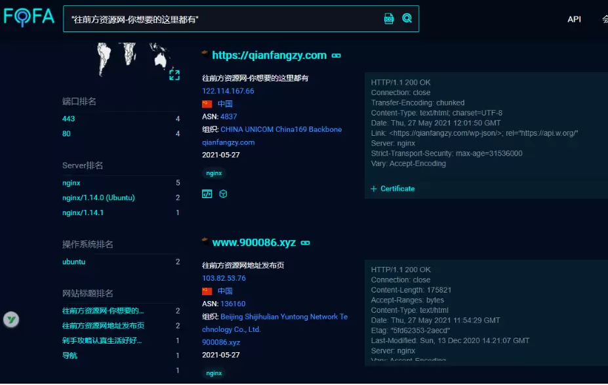Filter by ASN 4837
The image size is (608, 385).
point(229,117)
